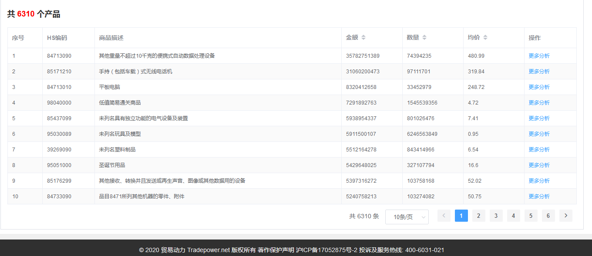Jump to page 4
The width and height of the screenshot is (592, 256).
click(x=514, y=216)
